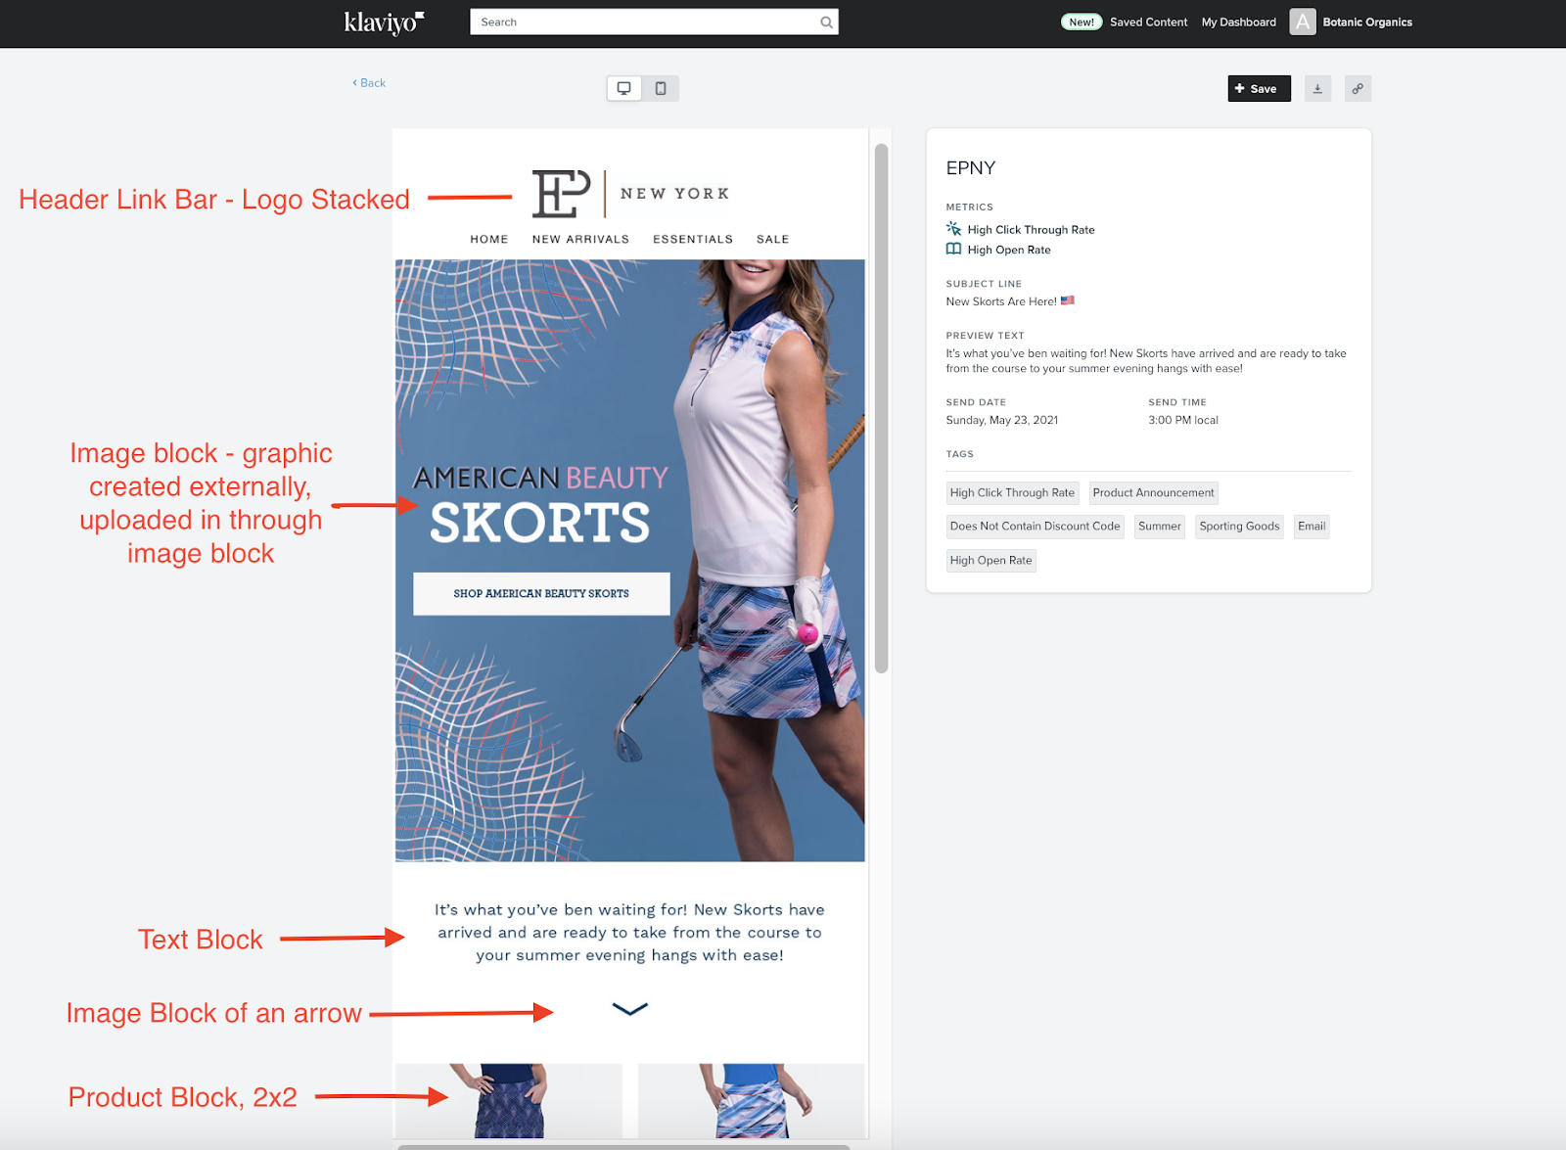Screen dimensions: 1566x1150
Task: Click the flag emoji in subject line
Action: (1068, 300)
